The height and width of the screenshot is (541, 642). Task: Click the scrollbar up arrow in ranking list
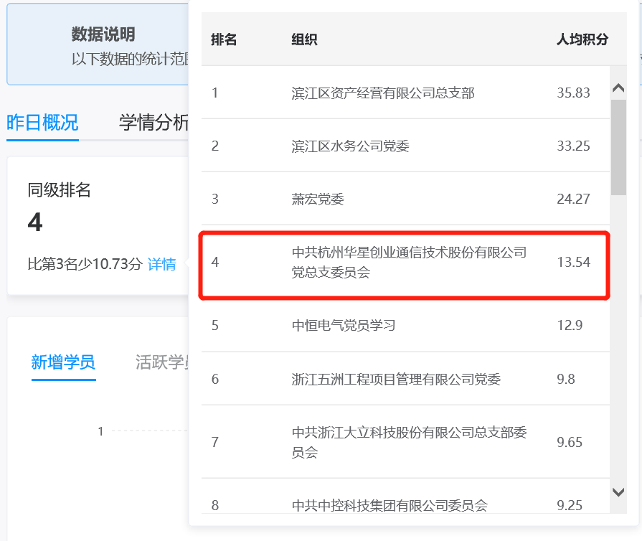(x=618, y=88)
